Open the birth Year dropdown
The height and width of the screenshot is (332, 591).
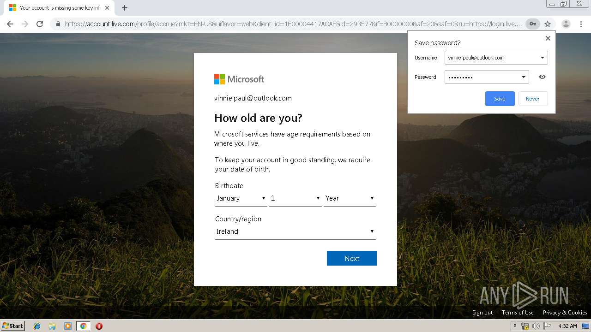tap(350, 198)
